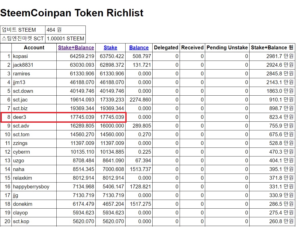Click zzings's won value 528.8 만원
This screenshot has width=296, height=227.
pyautogui.click(x=281, y=143)
